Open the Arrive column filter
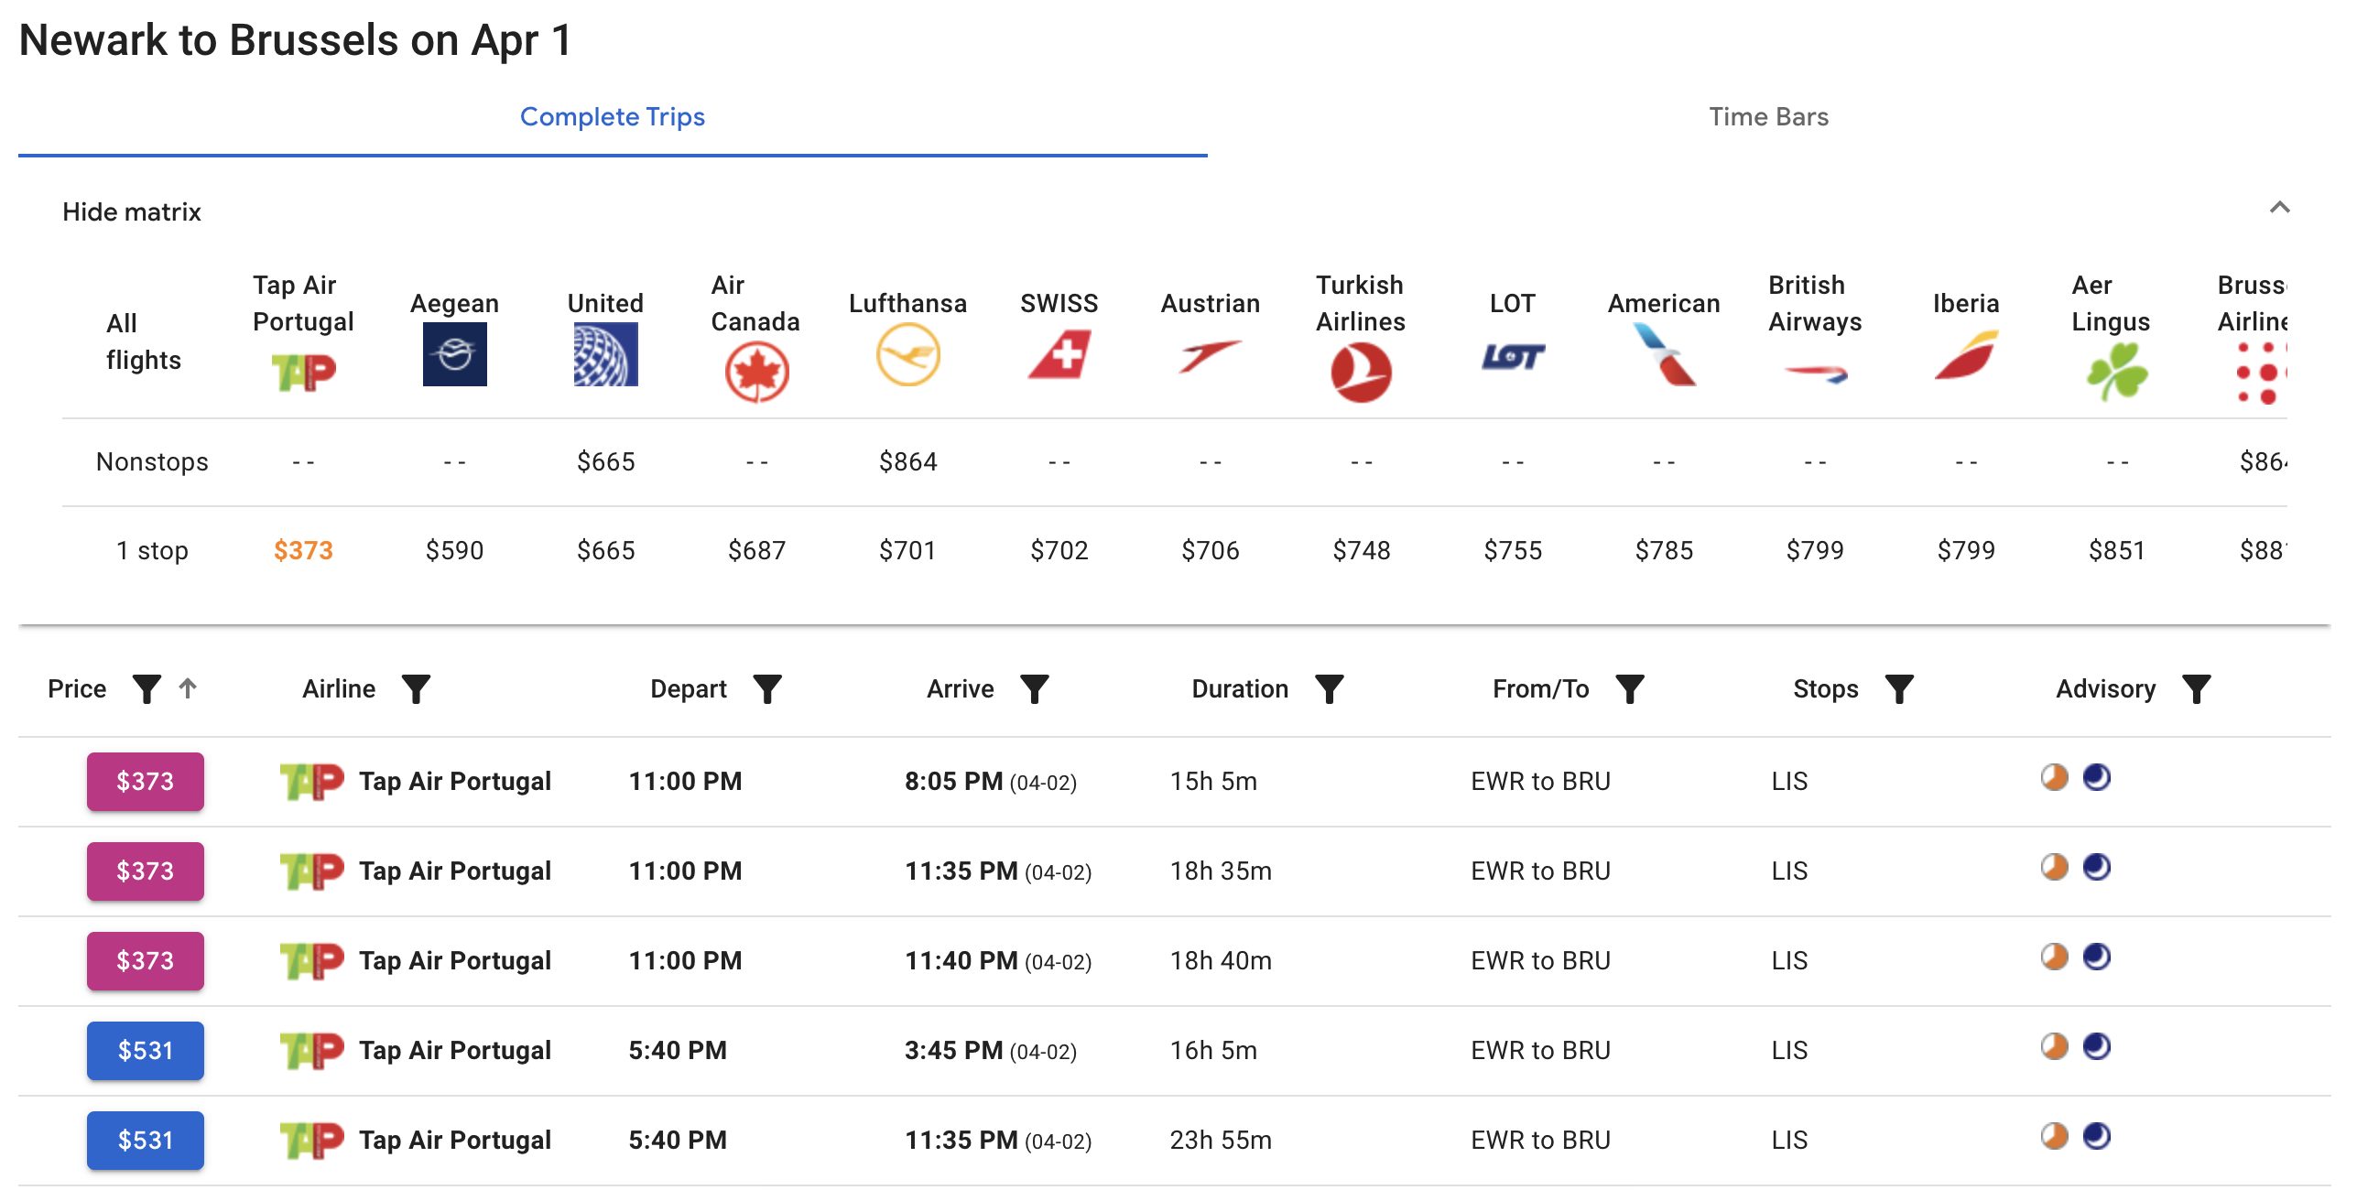 click(x=1035, y=688)
